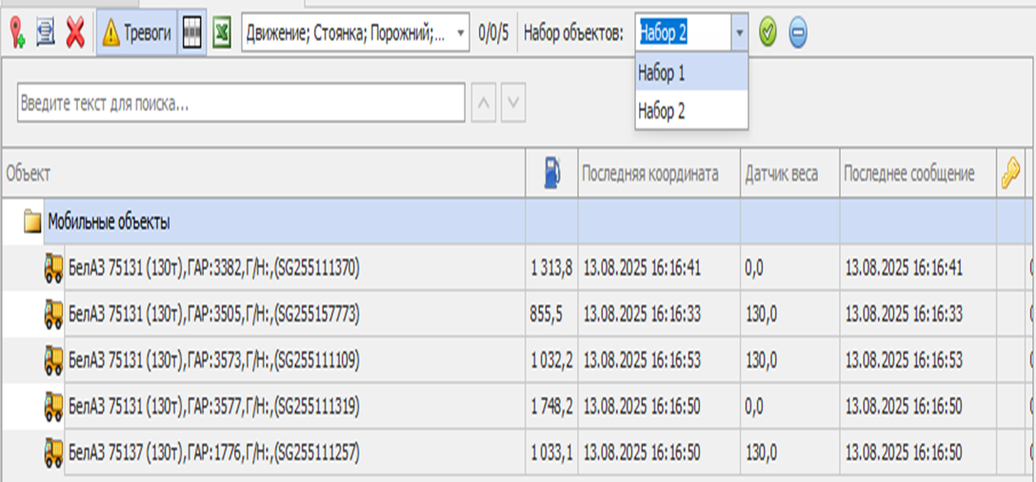Click the green checkmark apply icon
1036x482 pixels.
coord(768,33)
